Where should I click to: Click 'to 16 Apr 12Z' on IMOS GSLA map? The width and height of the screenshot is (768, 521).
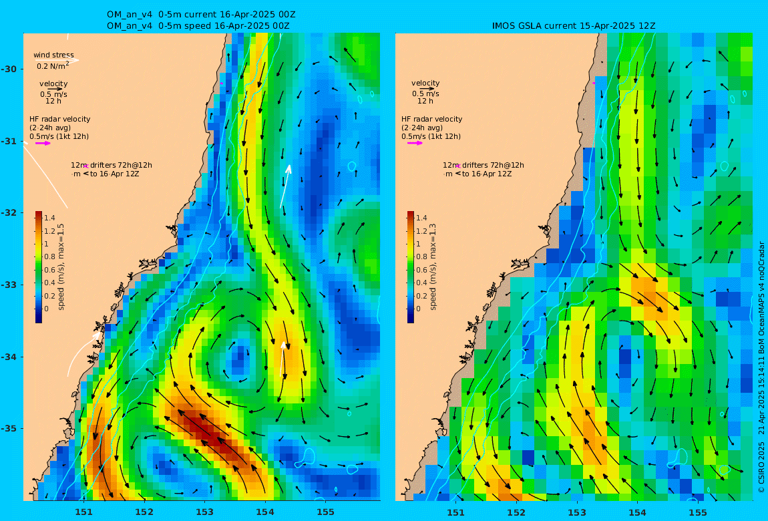tap(487, 174)
